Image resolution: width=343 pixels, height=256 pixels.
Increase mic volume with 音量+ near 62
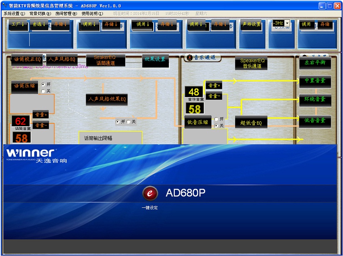[41, 114]
